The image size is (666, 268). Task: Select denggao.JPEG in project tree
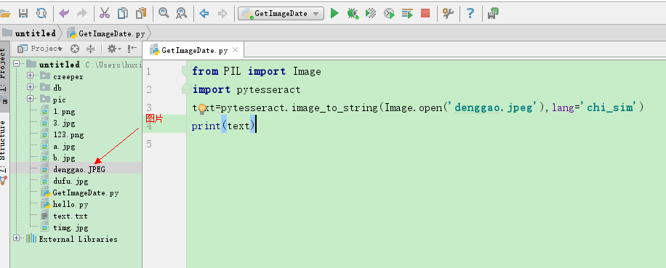pos(79,169)
